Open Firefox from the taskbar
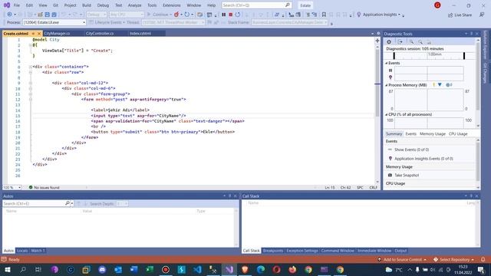Viewport: 491px width, 276px height. 292,269
